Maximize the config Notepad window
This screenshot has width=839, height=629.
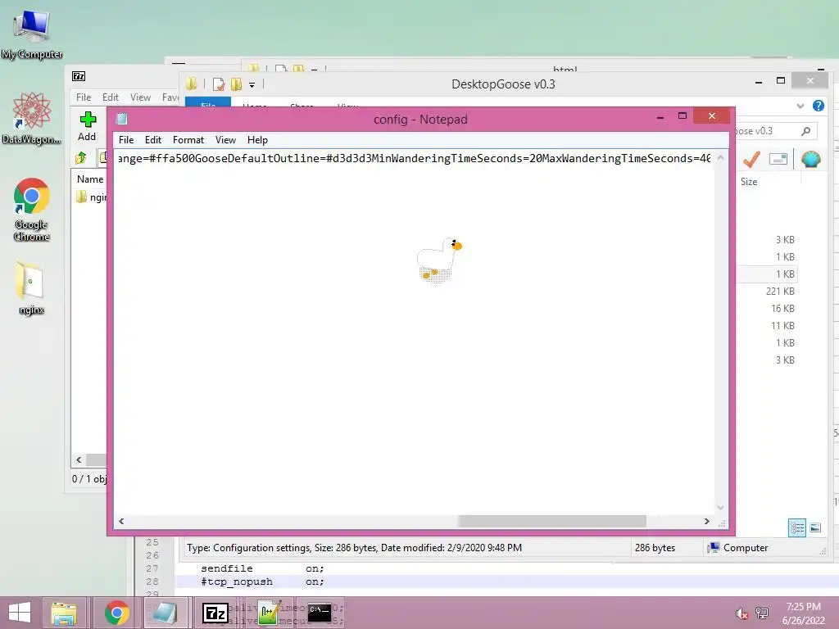[x=683, y=116]
